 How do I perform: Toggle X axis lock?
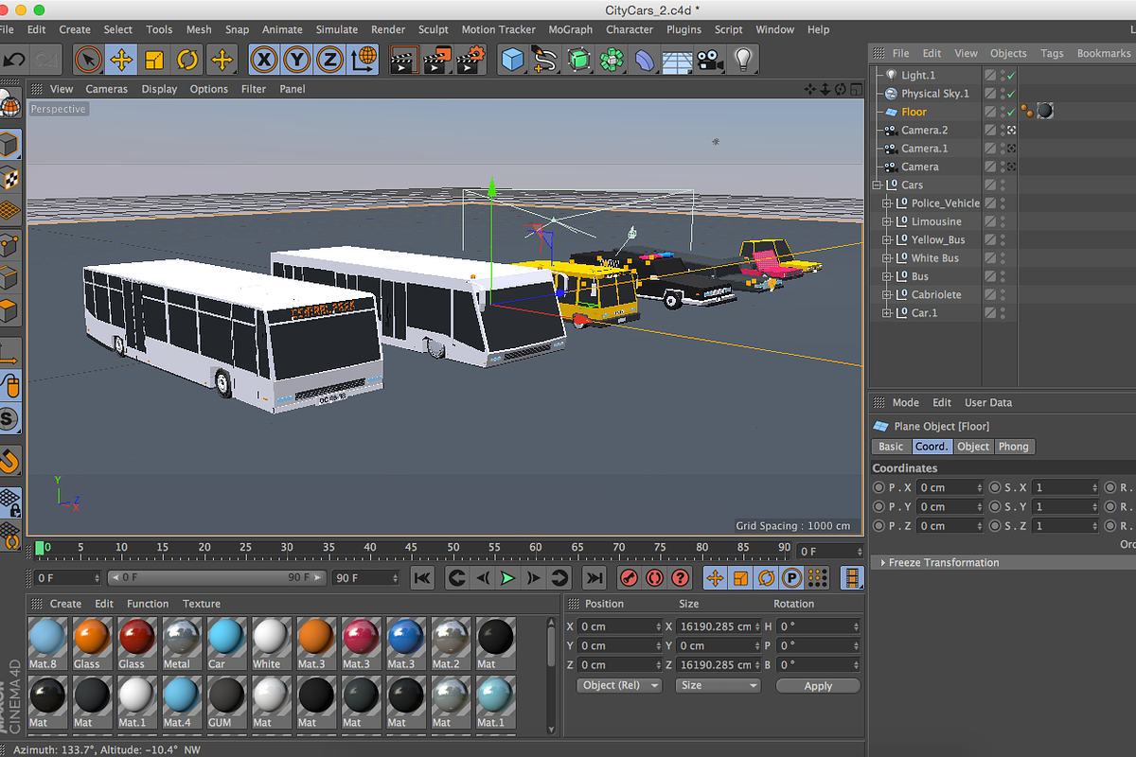click(x=264, y=61)
